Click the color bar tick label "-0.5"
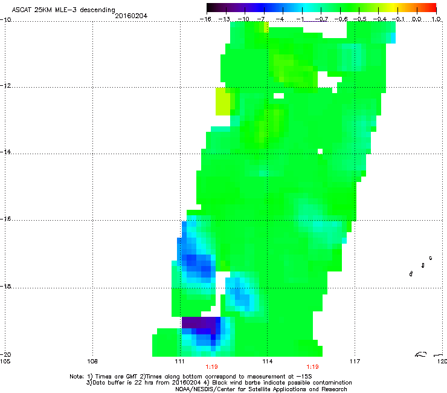Screen dimensions: 447x393 [360, 19]
